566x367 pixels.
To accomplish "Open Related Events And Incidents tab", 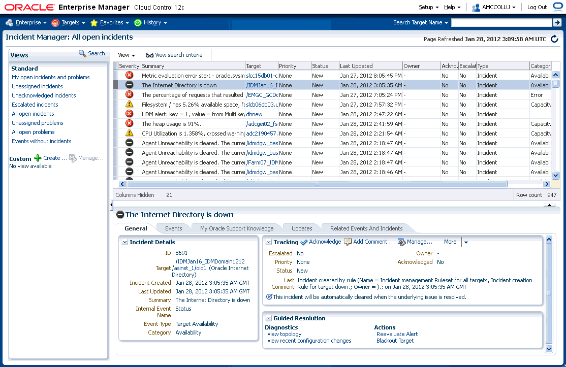I will click(366, 228).
